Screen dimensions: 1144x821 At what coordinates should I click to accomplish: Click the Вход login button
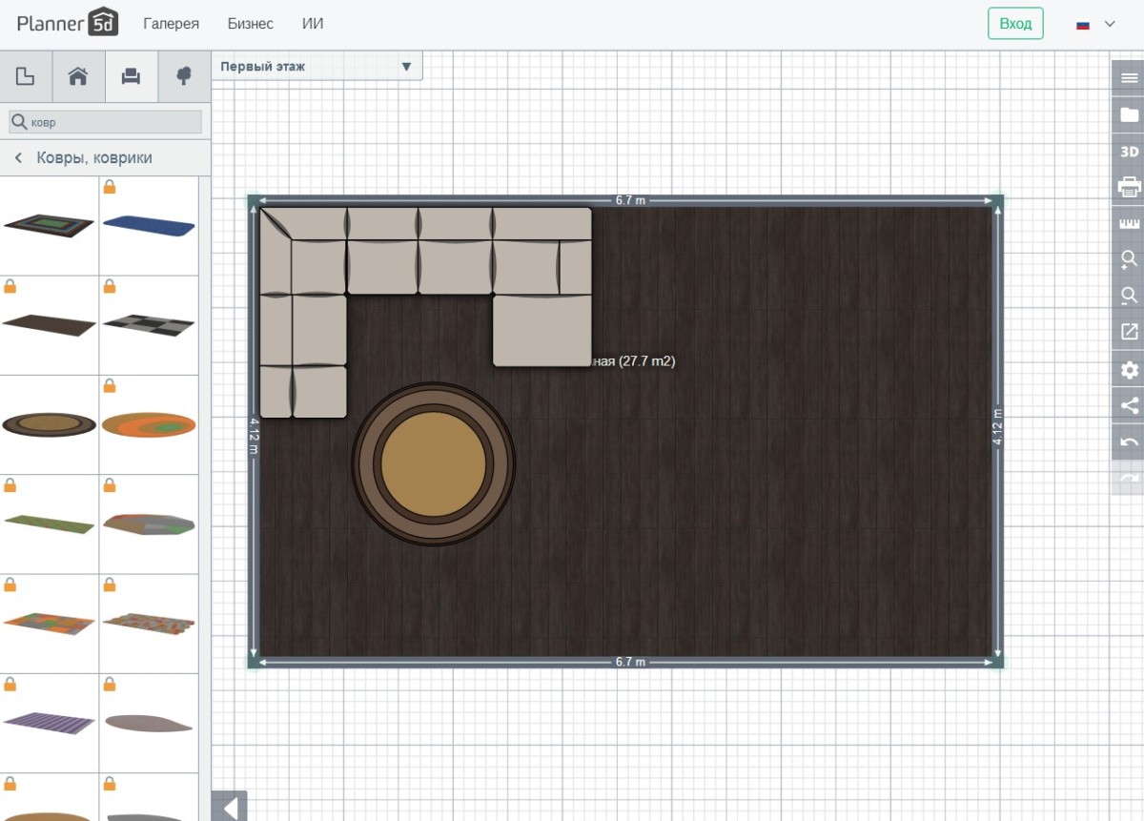(1015, 24)
